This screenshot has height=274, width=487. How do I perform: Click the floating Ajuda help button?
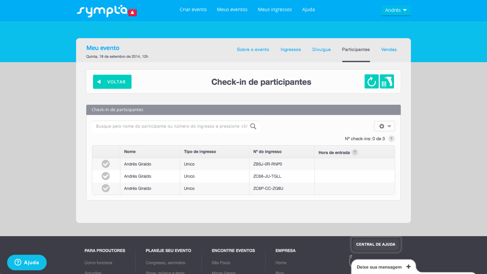coord(27,263)
